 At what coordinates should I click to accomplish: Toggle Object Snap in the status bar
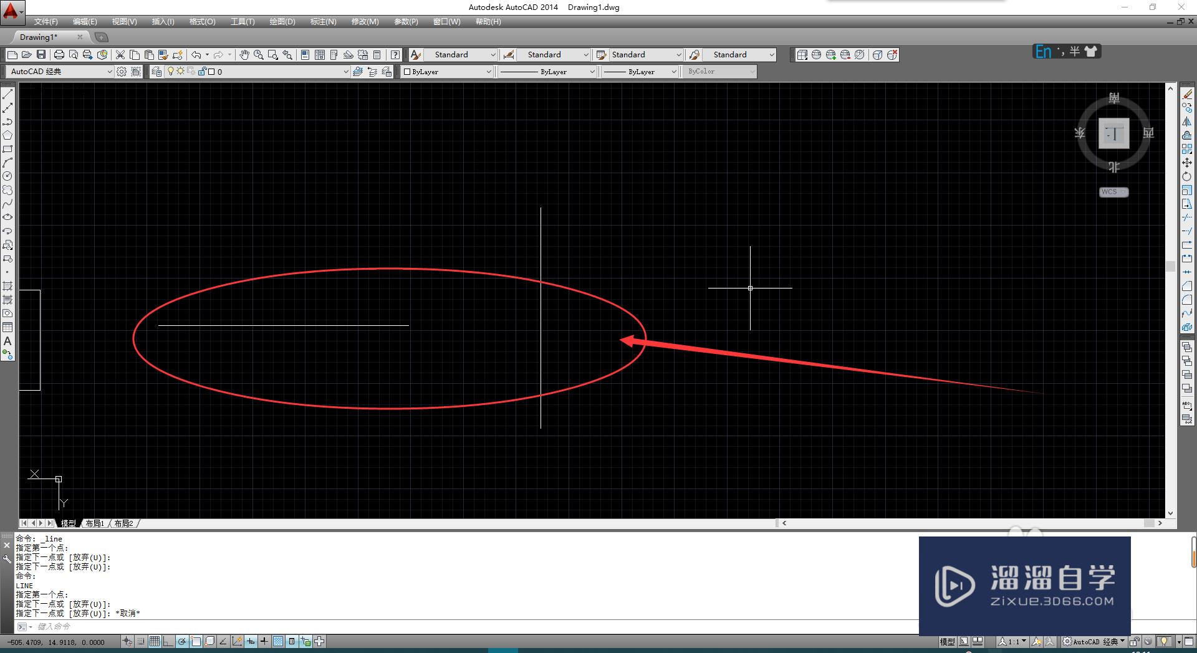pos(196,641)
